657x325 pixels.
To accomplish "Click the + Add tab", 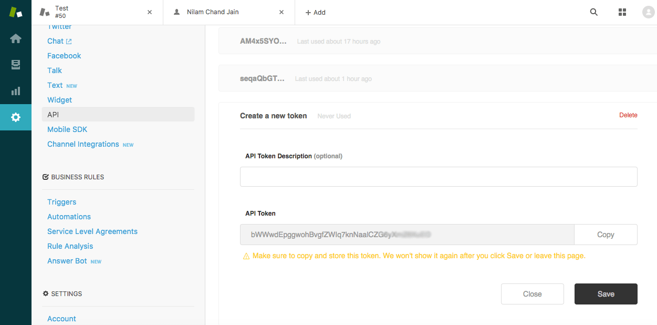I will click(316, 12).
